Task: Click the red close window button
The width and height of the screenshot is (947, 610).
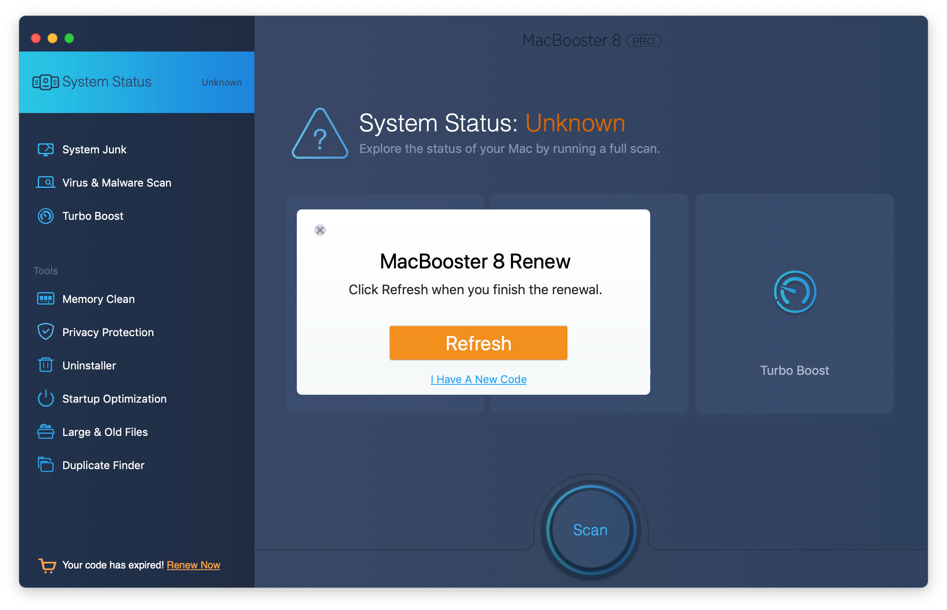Action: 36,38
